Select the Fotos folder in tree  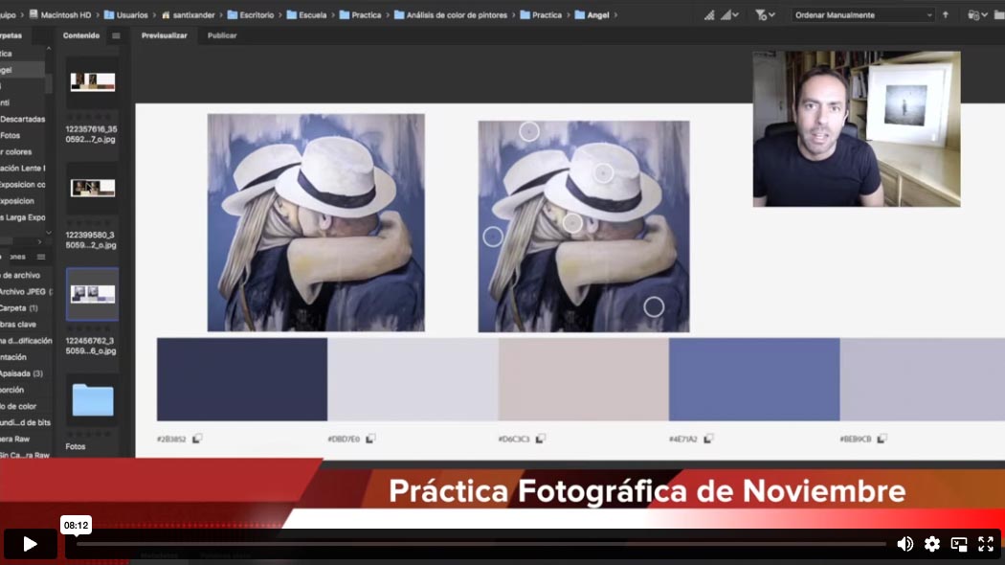[11, 135]
